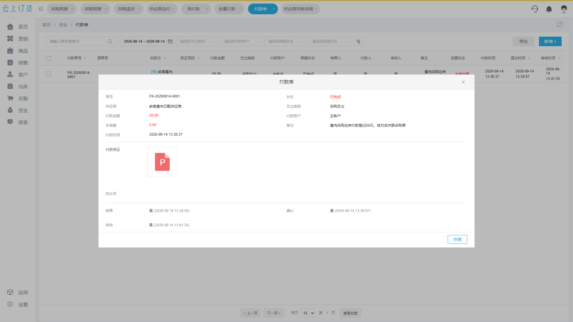Open the payment voucher PDF thumbnail

[162, 162]
